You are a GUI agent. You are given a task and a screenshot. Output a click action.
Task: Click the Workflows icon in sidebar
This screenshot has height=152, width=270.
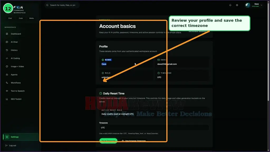[7, 83]
